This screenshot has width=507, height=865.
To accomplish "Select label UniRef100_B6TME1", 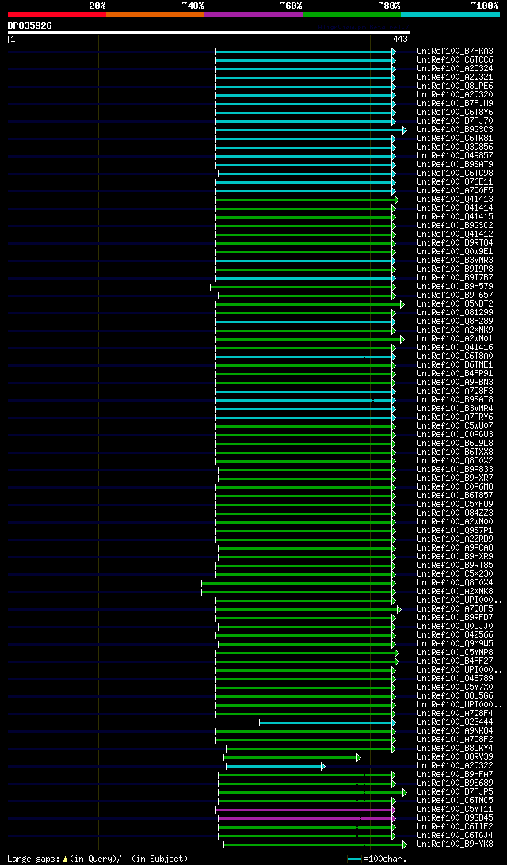I will pyautogui.click(x=456, y=364).
